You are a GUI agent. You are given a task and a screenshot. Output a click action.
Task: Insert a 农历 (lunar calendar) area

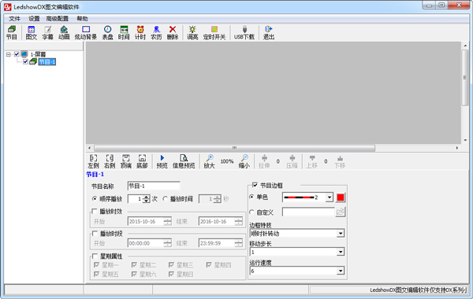pyautogui.click(x=156, y=32)
